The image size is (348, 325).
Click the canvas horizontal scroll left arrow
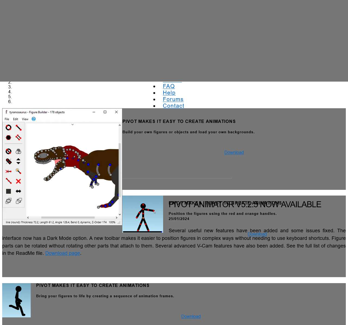[28, 218]
